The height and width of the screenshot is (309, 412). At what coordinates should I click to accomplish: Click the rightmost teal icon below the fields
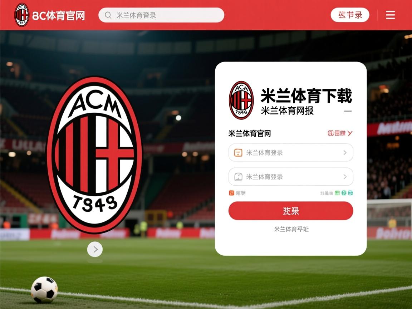tap(350, 193)
